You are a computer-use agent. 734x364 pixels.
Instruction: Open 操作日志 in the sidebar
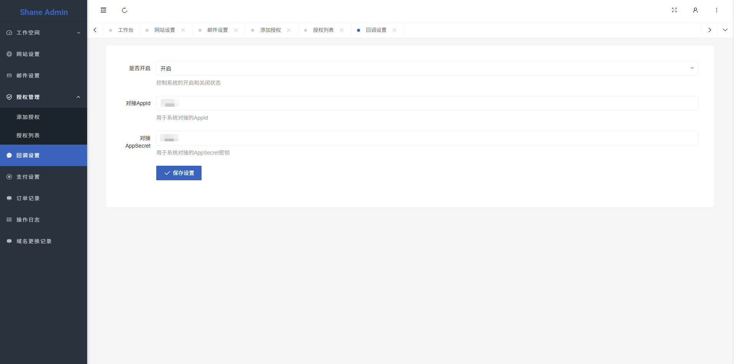(x=28, y=220)
